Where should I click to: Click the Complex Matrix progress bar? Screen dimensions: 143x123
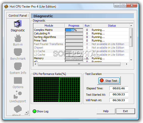point(74,30)
